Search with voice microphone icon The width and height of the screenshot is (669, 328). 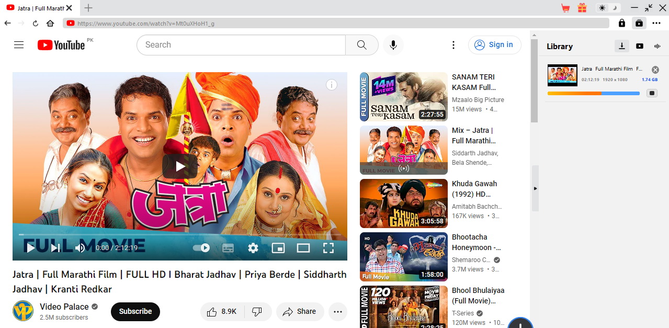tap(393, 45)
